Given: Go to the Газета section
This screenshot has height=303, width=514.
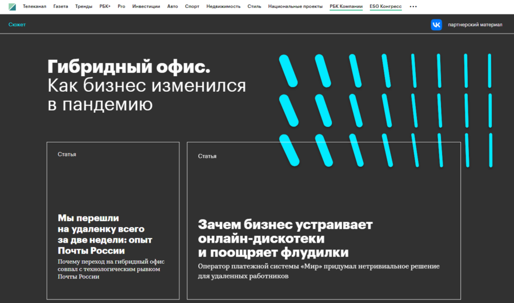Looking at the screenshot, I should coord(61,6).
